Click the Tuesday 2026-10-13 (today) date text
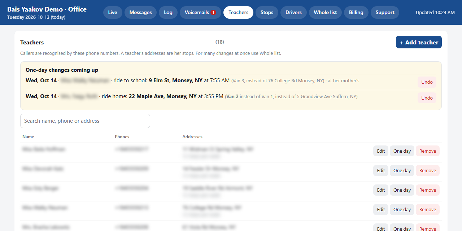 coord(36,17)
